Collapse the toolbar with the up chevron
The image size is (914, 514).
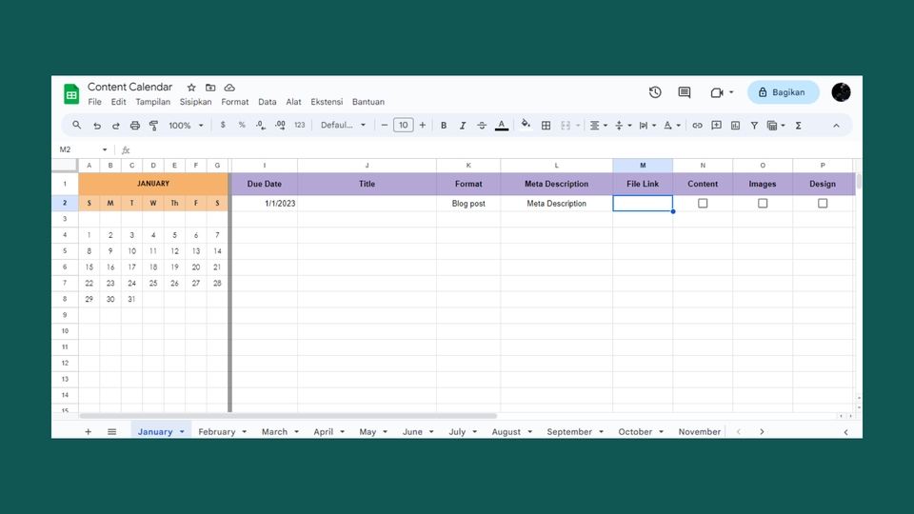[837, 126]
